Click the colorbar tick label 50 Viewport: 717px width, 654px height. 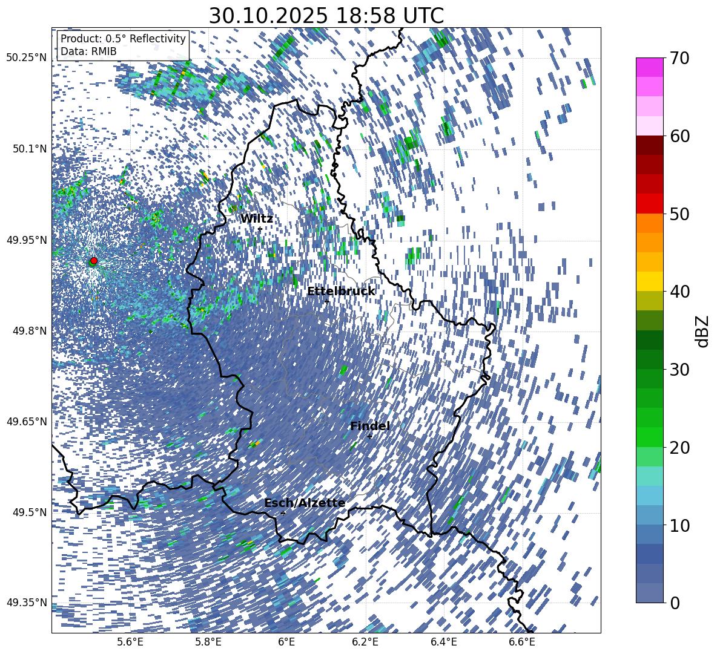tap(680, 214)
